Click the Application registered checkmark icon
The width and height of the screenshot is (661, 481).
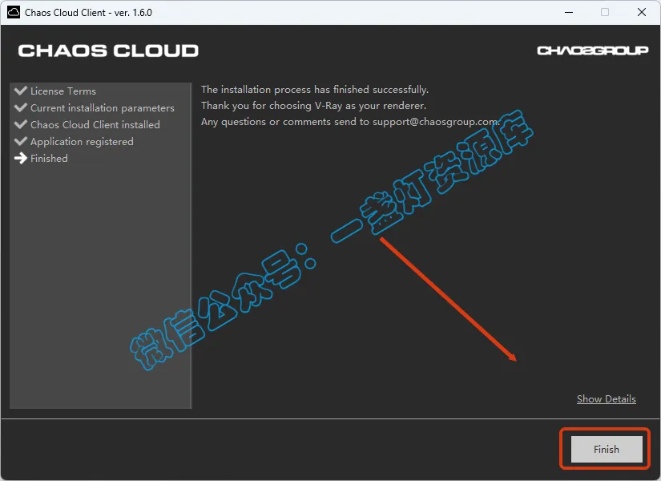[x=21, y=141]
